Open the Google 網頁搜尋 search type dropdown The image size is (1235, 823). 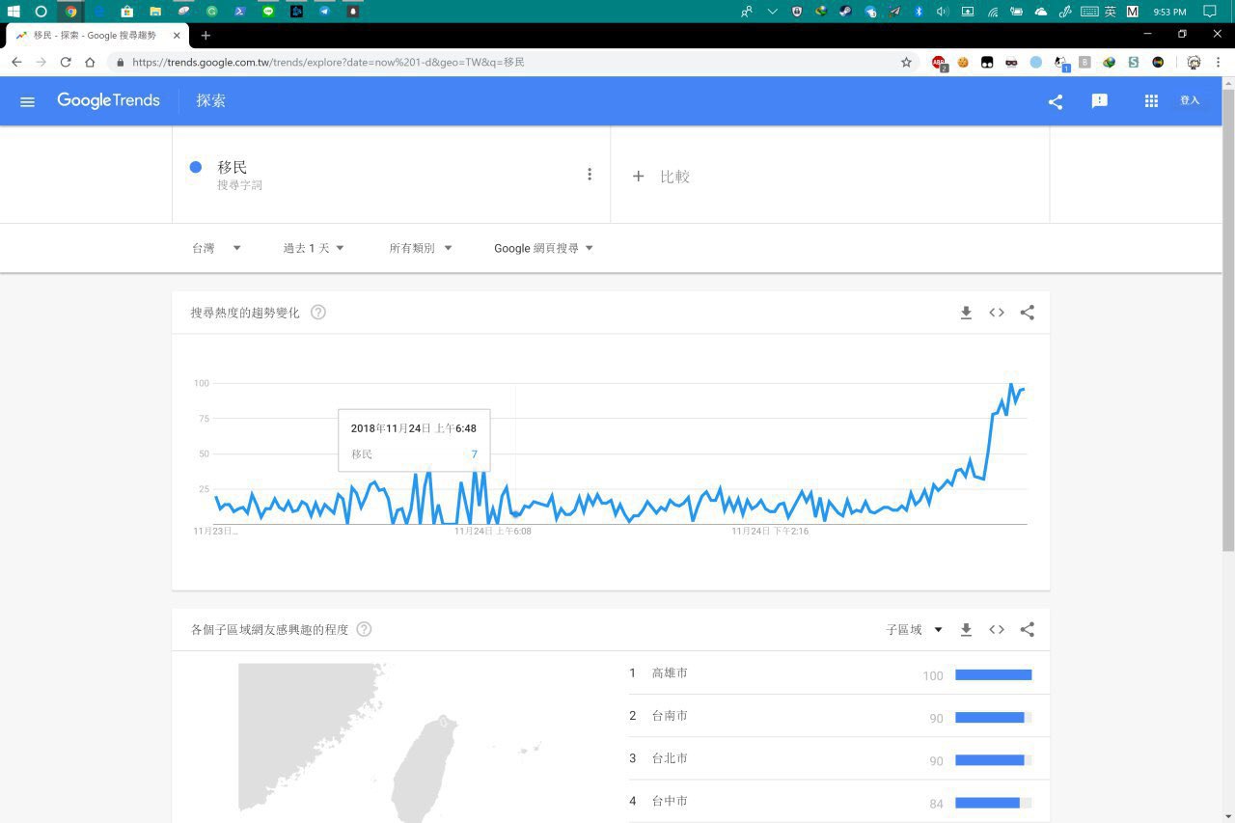click(x=543, y=248)
